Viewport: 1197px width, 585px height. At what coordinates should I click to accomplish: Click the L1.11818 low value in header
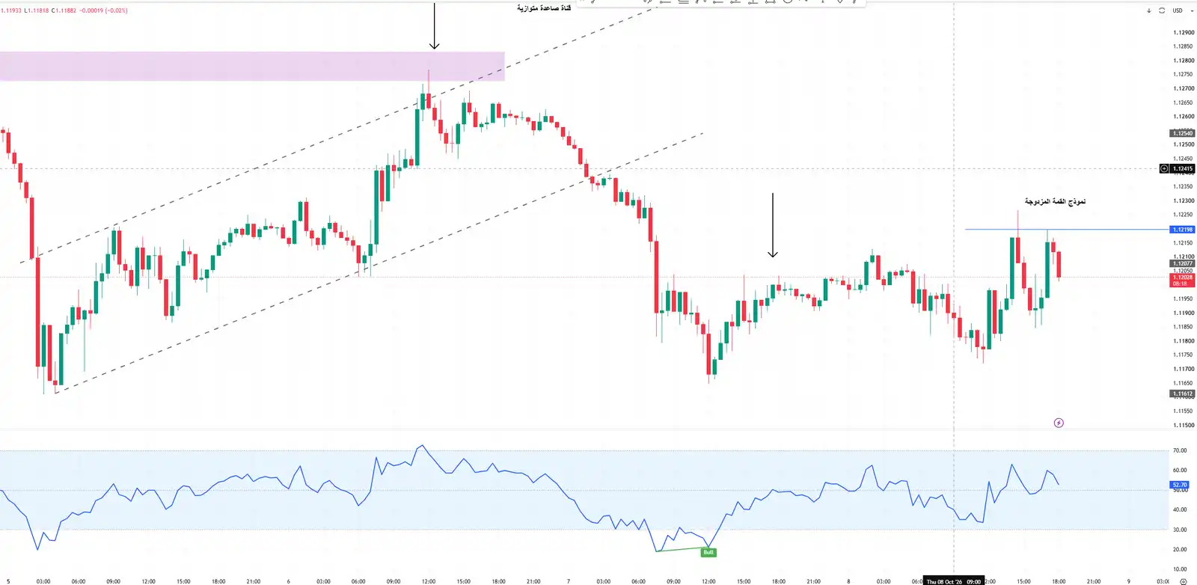(36, 10)
